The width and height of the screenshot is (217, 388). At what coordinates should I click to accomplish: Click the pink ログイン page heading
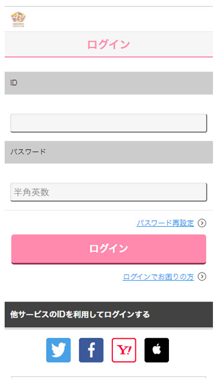tap(109, 45)
